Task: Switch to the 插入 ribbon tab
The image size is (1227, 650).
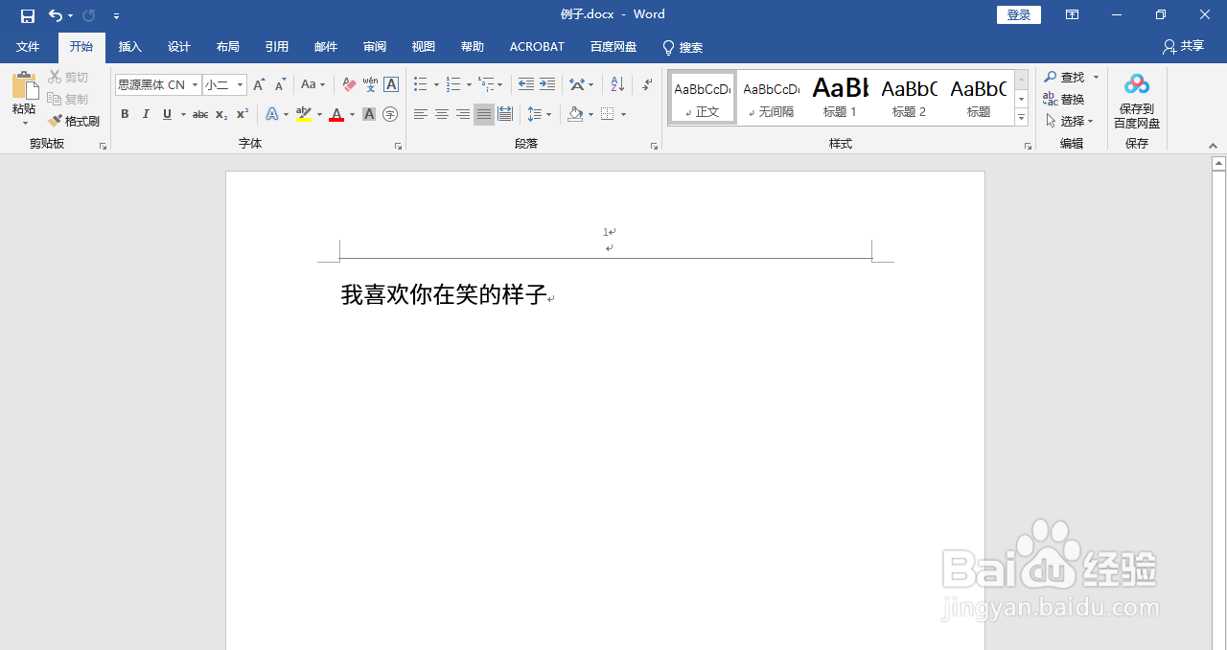Action: [x=129, y=47]
